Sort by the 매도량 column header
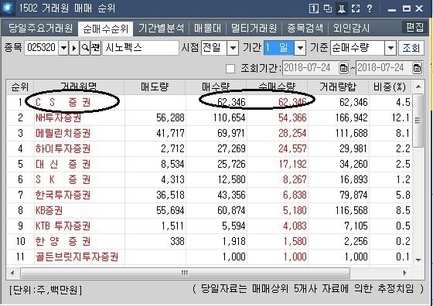Image resolution: width=433 pixels, height=306 pixels. 155,87
